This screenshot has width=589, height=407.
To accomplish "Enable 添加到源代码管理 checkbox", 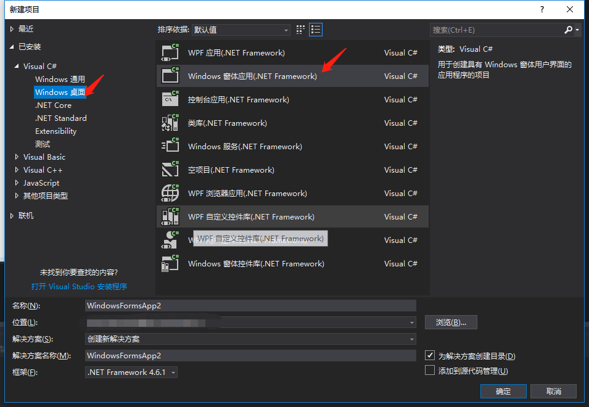I will tap(430, 370).
